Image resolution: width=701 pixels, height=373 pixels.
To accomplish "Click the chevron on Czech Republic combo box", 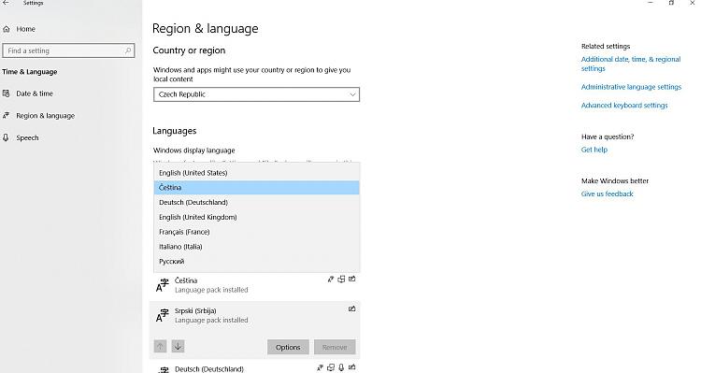I will [x=352, y=94].
